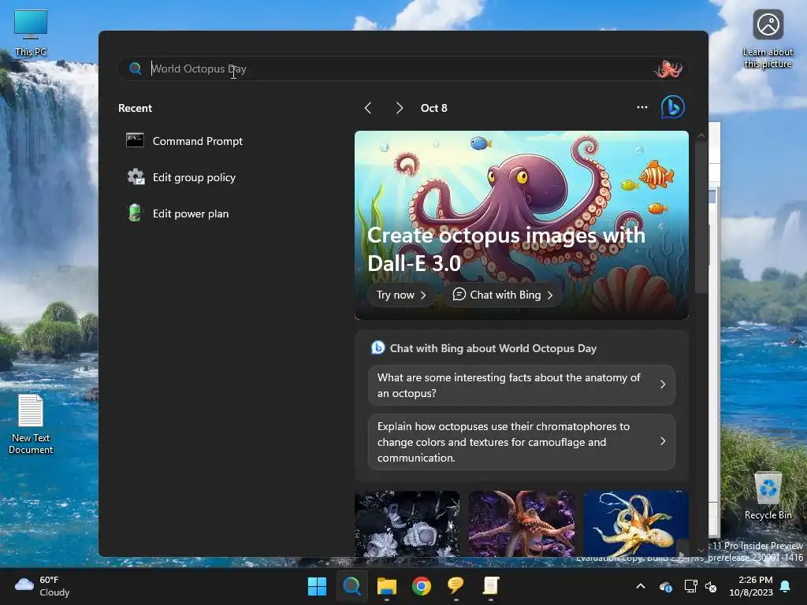Open the grey octopus thumbnail image
Viewport: 807px width, 605px height.
coord(407,523)
